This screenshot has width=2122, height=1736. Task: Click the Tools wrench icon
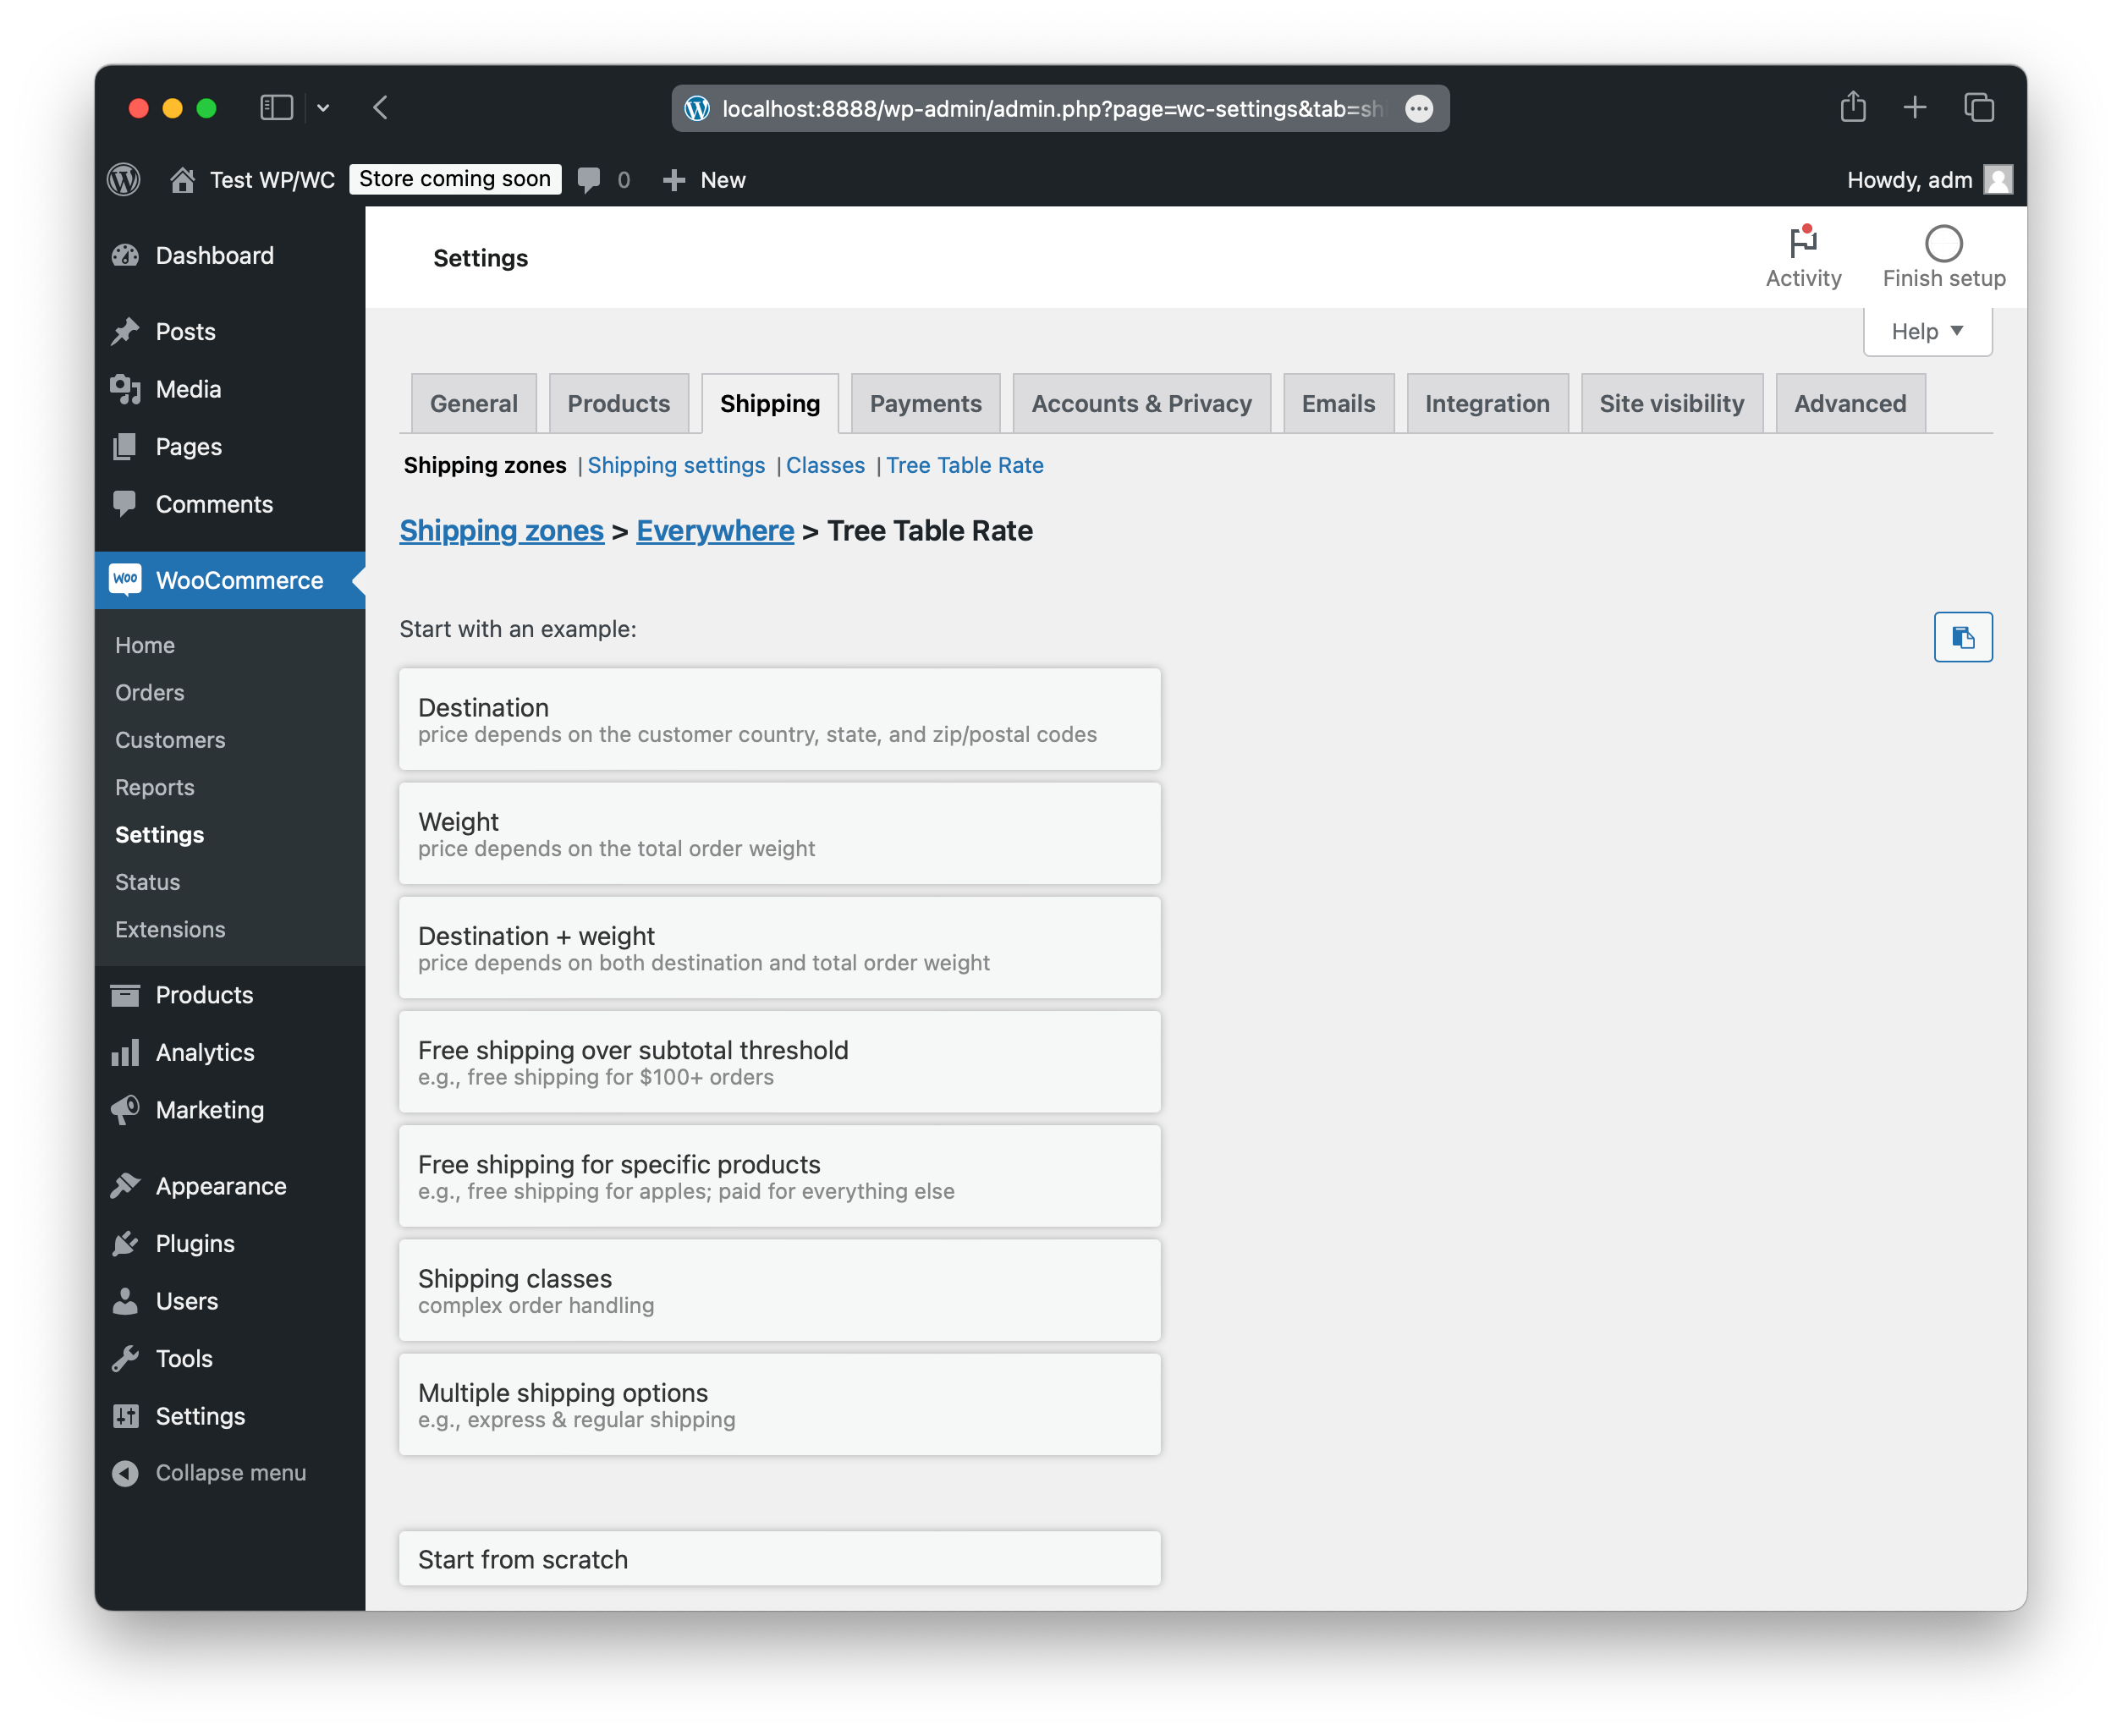pyautogui.click(x=126, y=1358)
